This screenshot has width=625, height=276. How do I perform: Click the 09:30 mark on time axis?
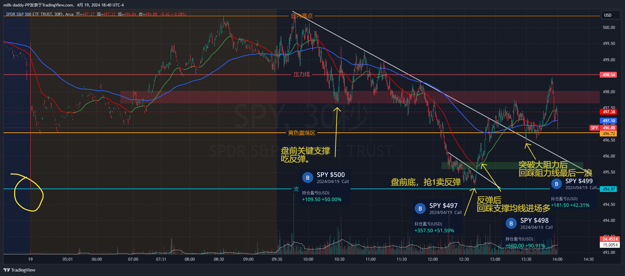pyautogui.click(x=277, y=259)
